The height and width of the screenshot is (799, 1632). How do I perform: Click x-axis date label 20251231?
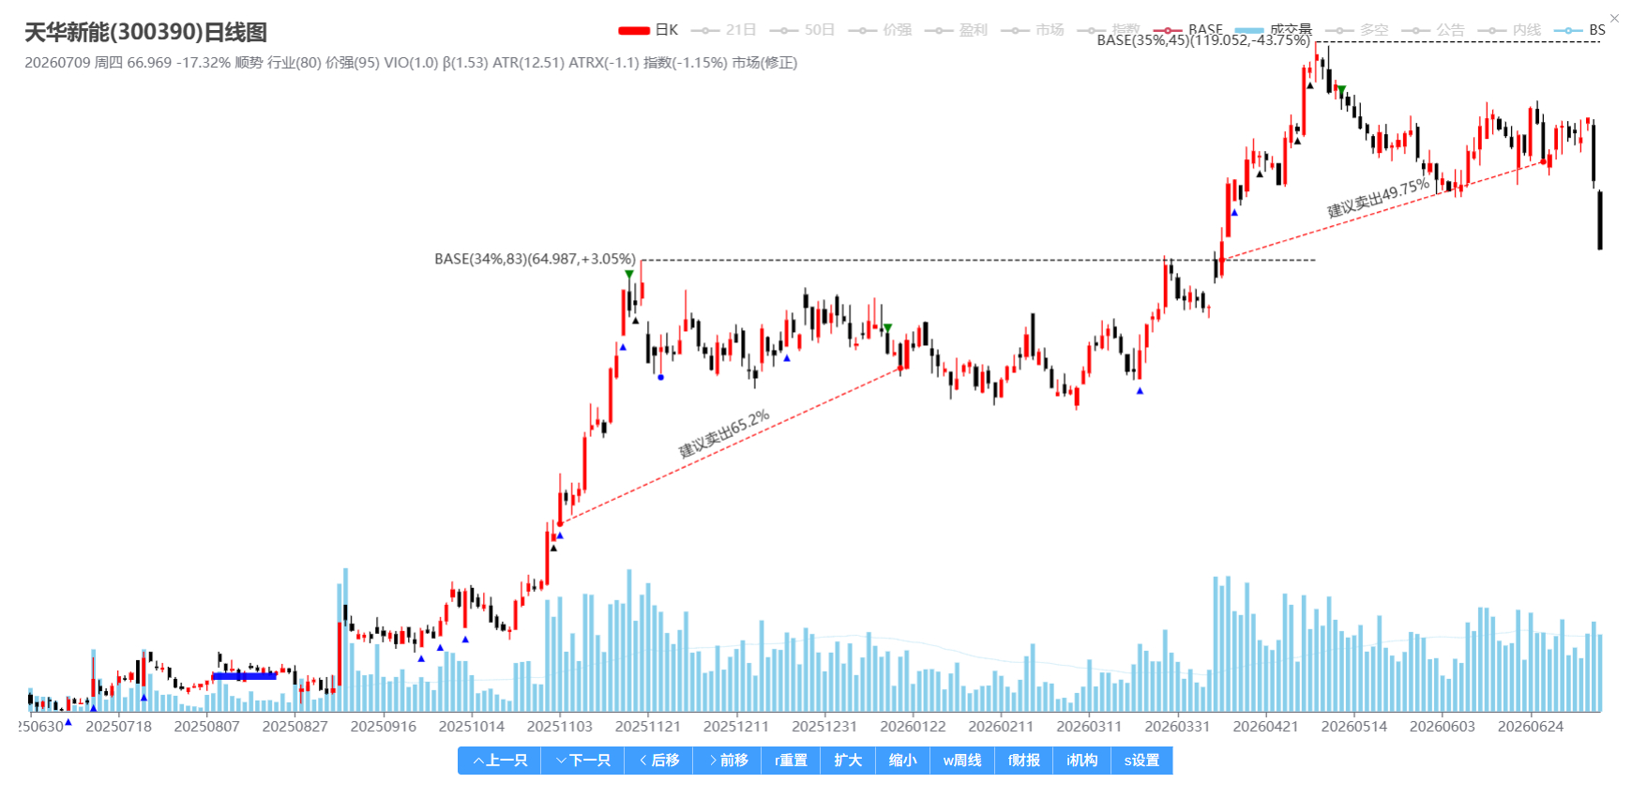(824, 727)
